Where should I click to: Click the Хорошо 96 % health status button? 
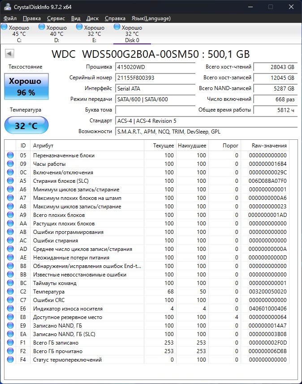[x=26, y=86]
